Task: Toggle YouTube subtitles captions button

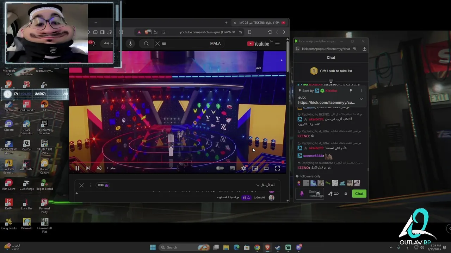Action: point(232,168)
